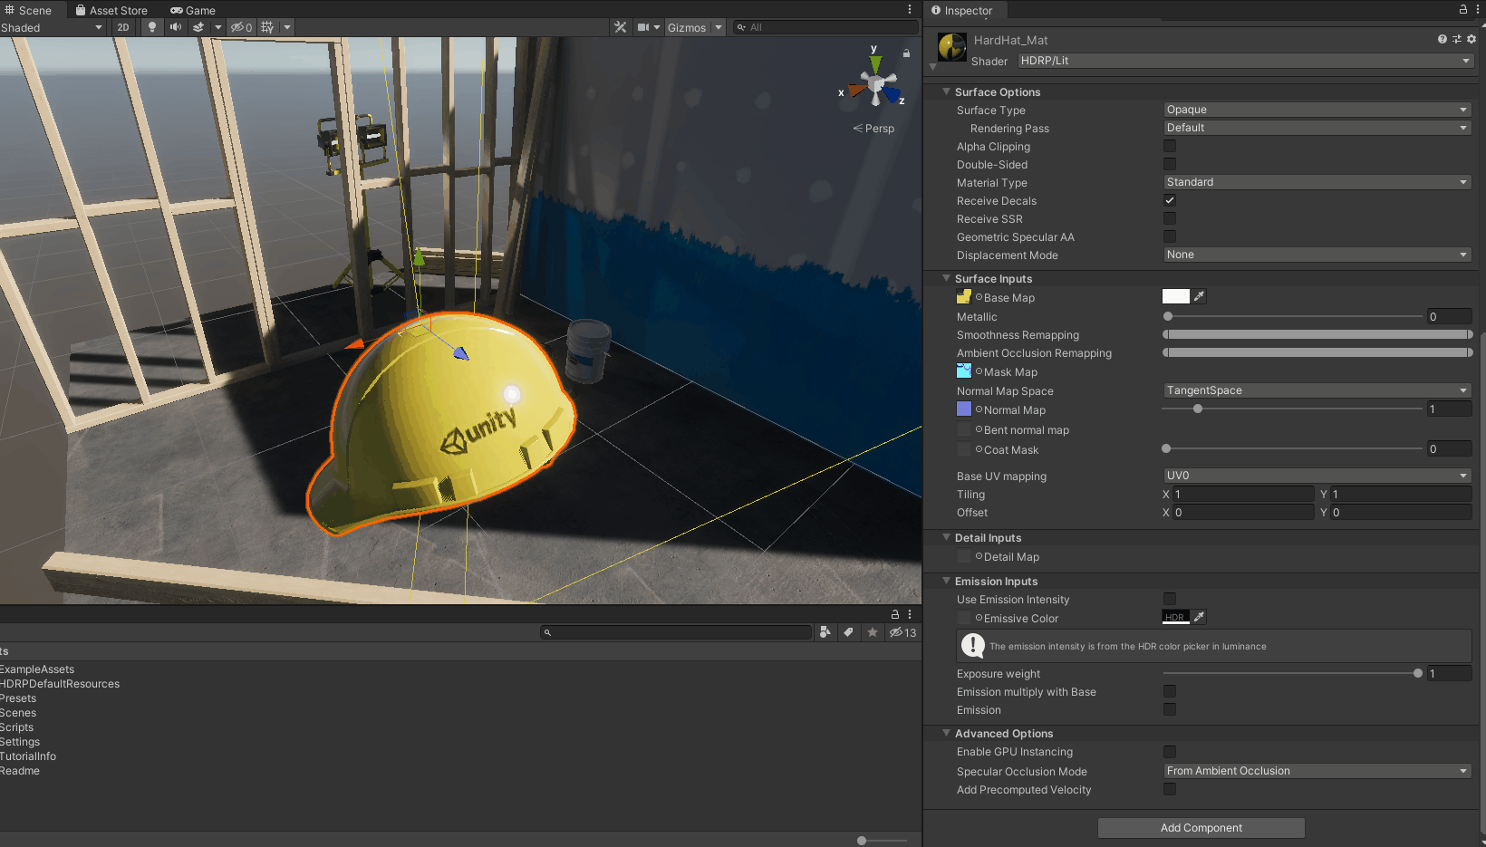Switch to the Asset Store tab
Screen dimensions: 1486x847
112,10
